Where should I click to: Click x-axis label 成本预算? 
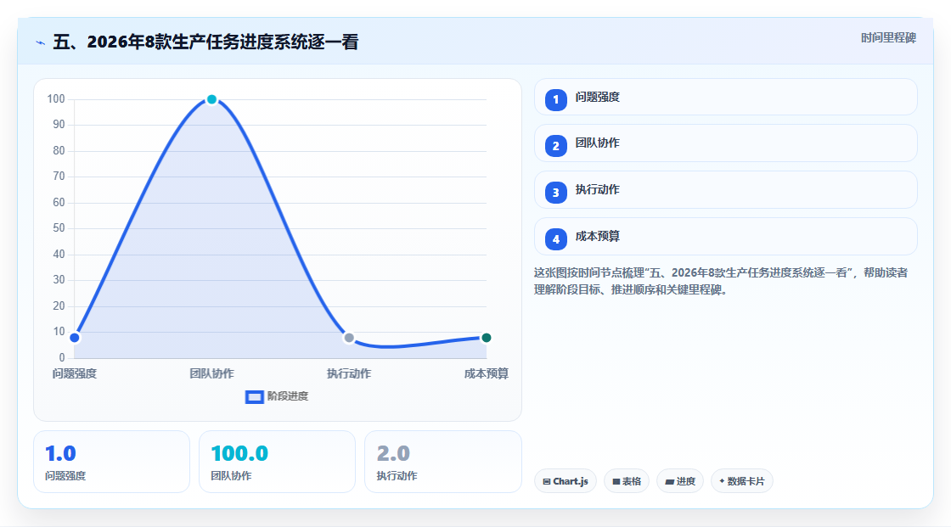tap(487, 373)
